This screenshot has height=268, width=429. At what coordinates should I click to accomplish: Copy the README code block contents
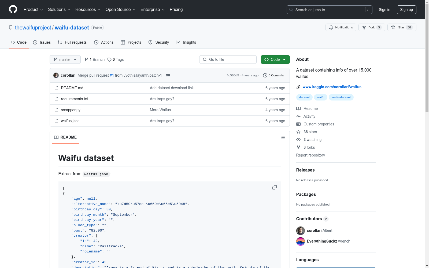click(x=274, y=187)
